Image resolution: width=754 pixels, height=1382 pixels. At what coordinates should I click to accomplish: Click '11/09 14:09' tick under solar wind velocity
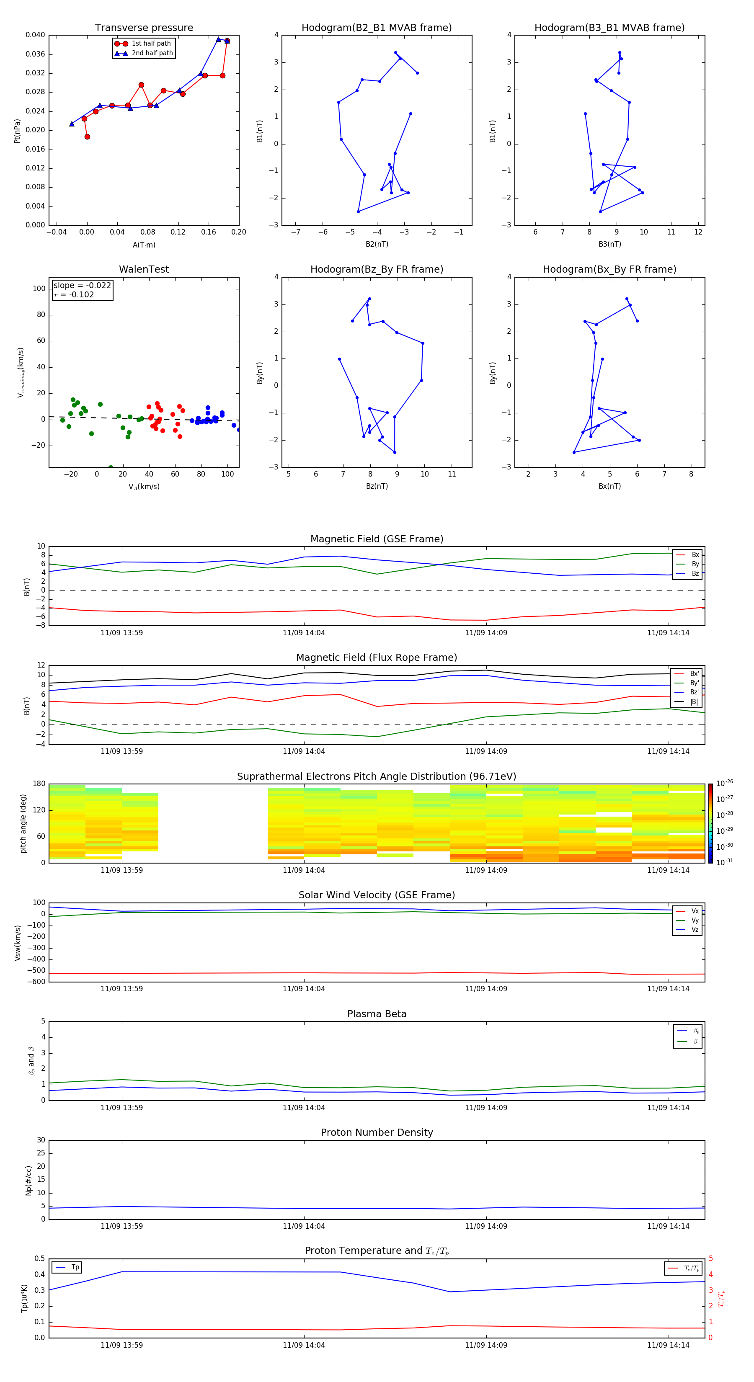click(x=486, y=989)
